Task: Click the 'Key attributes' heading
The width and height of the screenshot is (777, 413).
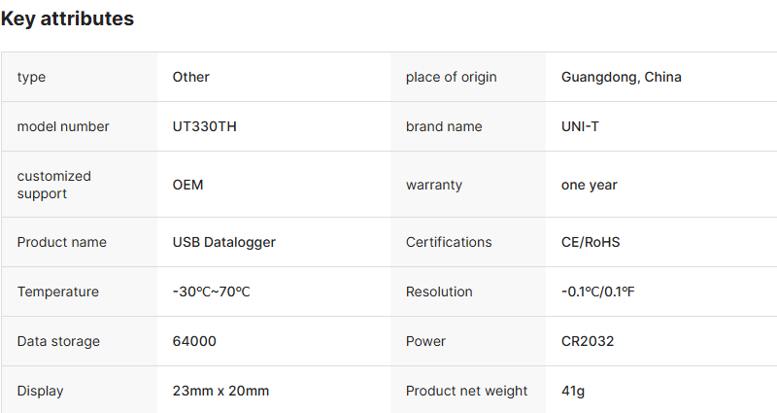Action: click(68, 19)
